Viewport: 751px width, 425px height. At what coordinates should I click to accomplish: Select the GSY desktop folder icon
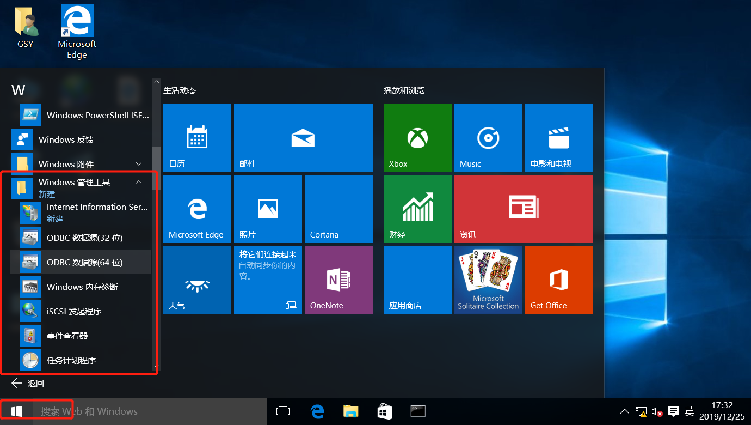coord(25,28)
